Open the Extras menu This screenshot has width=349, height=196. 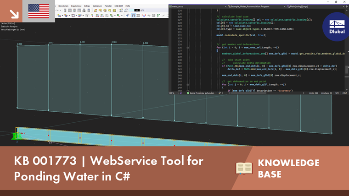pos(87,6)
